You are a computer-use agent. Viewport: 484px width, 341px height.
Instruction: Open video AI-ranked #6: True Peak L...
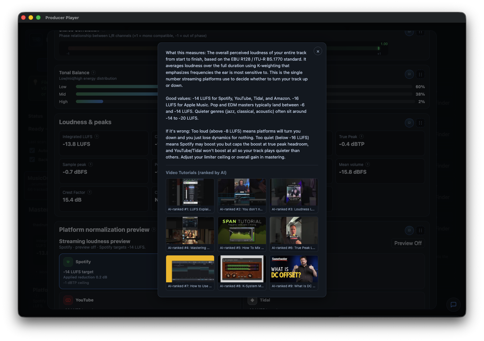click(x=294, y=234)
